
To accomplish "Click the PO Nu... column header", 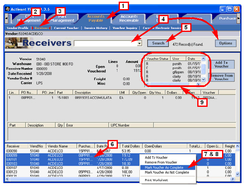I will pyautogui.click(x=28, y=92).
